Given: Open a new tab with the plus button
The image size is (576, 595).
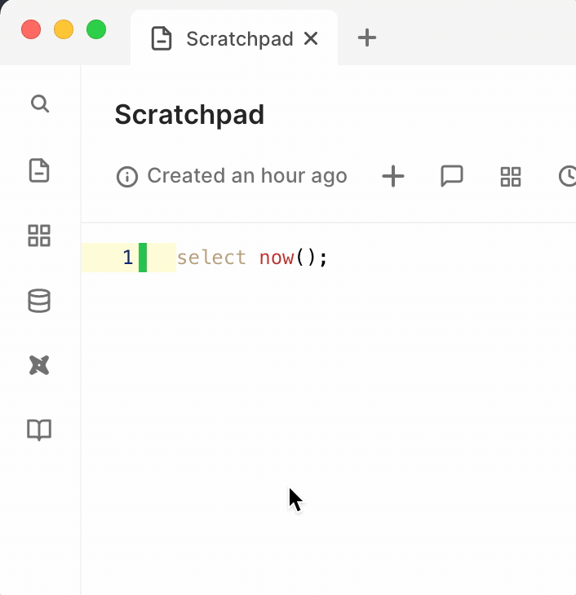Looking at the screenshot, I should 367,37.
